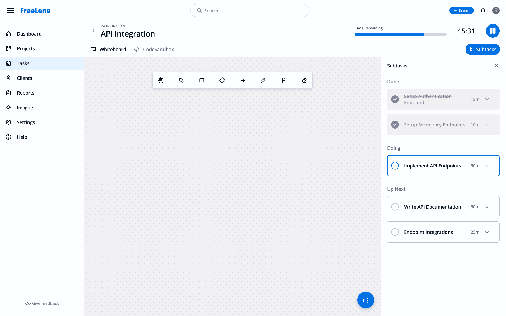
Task: Select the arrow connector tool
Action: click(243, 80)
